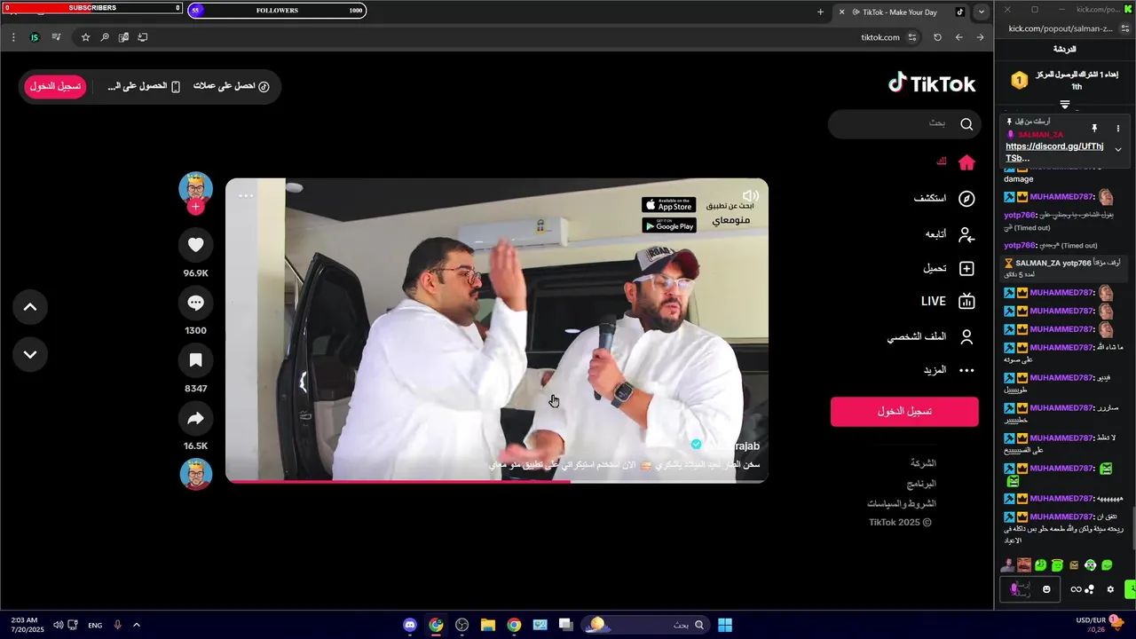Image resolution: width=1136 pixels, height=639 pixels.
Task: Open the Windows Start menu
Action: (x=725, y=625)
